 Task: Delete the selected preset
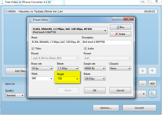pyautogui.click(x=120, y=34)
